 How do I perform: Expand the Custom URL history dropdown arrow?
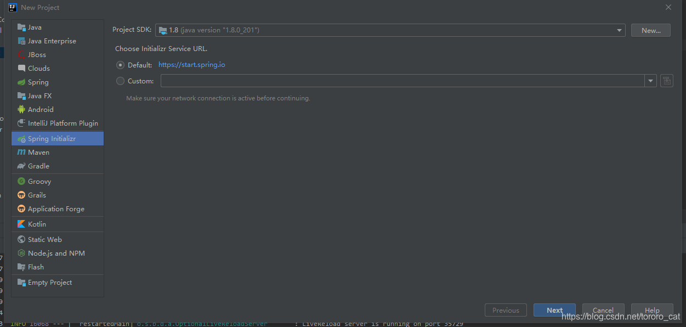650,81
